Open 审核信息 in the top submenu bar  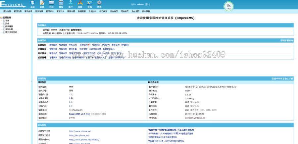(28, 11)
